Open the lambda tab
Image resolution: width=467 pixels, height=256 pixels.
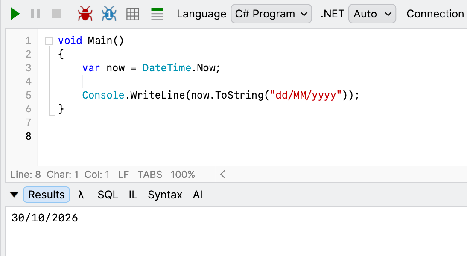point(81,195)
